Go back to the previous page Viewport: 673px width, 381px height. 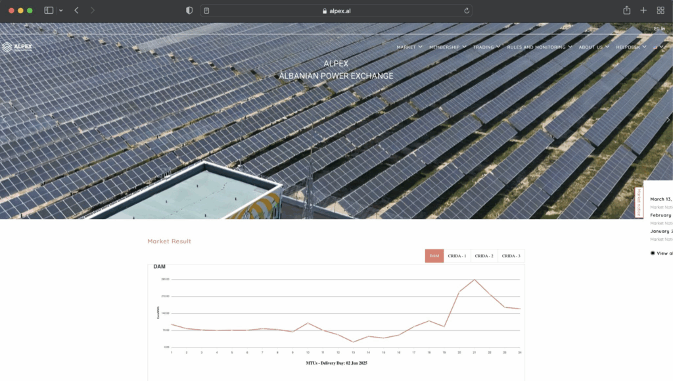(76, 11)
